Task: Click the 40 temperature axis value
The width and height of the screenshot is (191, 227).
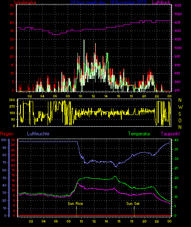Action: tap(176, 140)
